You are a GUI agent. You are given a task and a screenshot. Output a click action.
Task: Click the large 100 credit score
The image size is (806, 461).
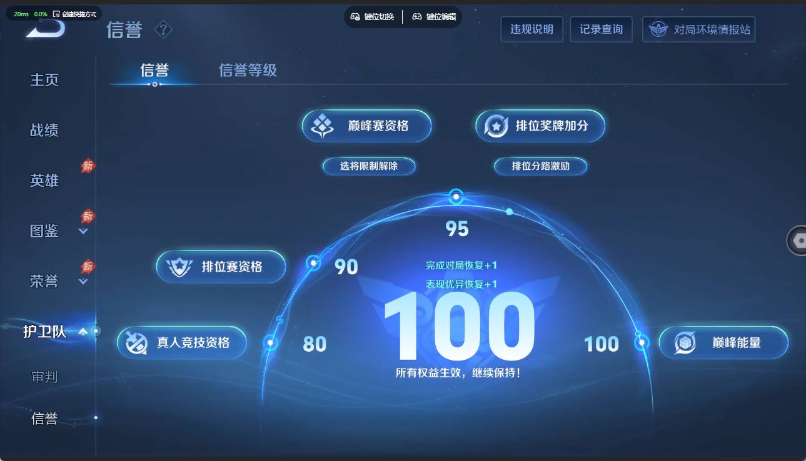(460, 327)
